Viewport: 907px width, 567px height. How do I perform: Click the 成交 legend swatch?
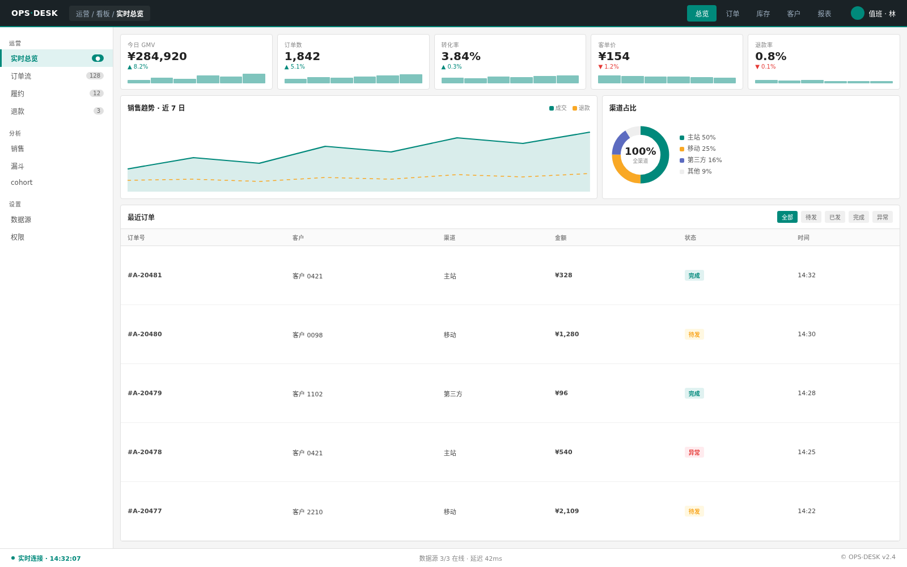(x=552, y=108)
